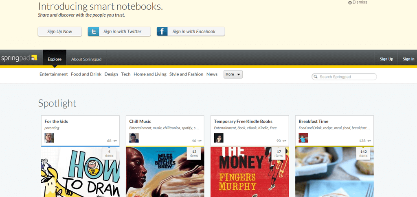The width and height of the screenshot is (417, 197).
Task: Open Temporary Free Kindle Books notebook title
Action: point(243,121)
